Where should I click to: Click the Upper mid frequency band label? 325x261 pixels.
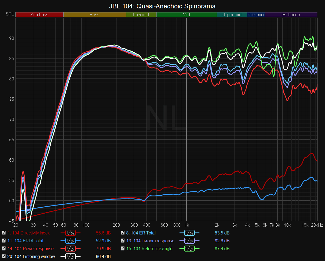[x=232, y=15]
